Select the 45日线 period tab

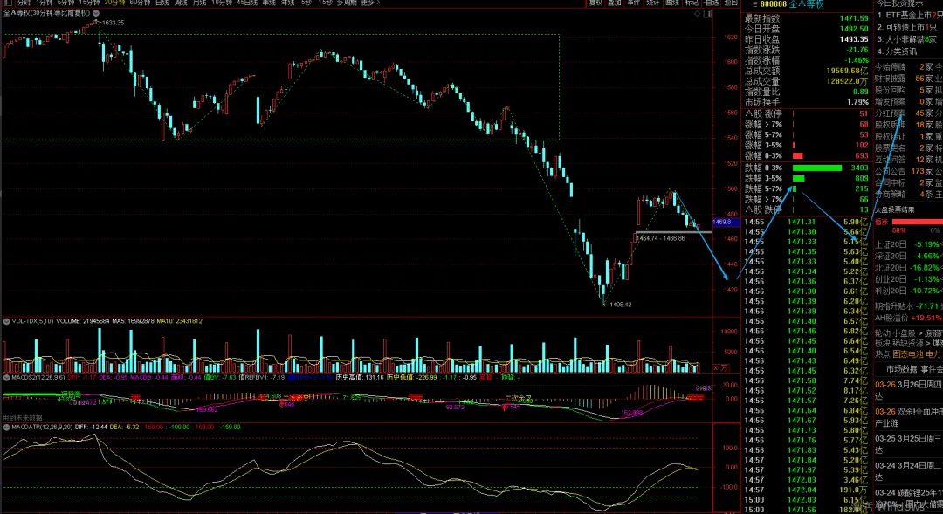click(x=246, y=3)
